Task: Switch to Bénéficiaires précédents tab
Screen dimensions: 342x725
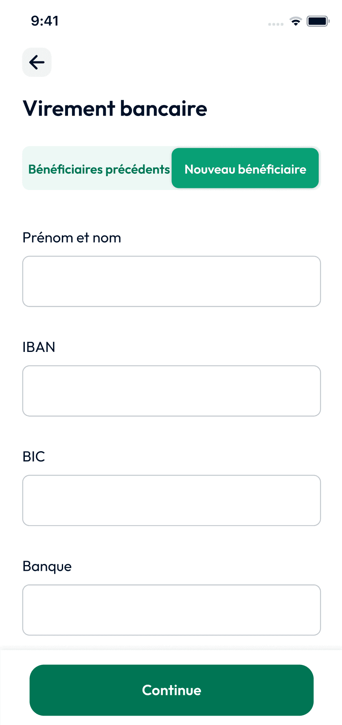Action: tap(99, 169)
